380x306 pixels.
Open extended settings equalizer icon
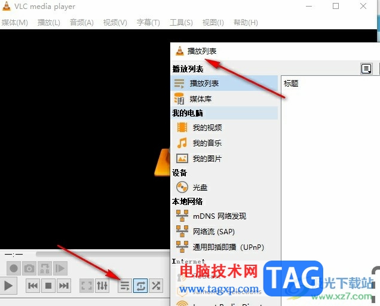coord(102,286)
